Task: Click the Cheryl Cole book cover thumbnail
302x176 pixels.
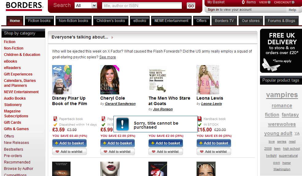Action: click(110, 80)
